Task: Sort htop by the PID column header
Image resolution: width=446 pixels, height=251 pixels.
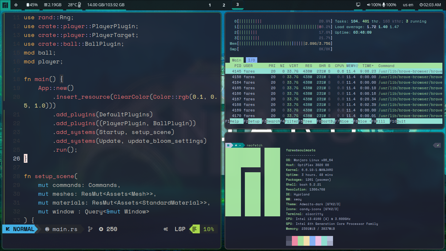Action: (237, 66)
